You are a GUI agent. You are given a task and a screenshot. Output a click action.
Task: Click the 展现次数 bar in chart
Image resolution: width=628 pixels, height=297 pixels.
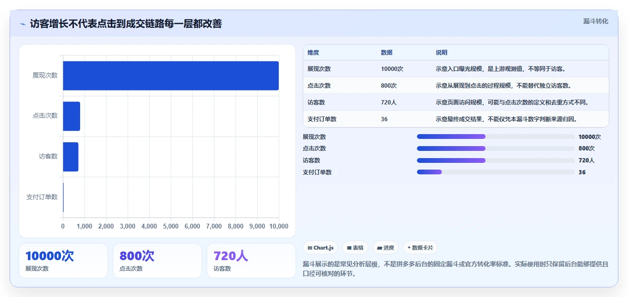(171, 76)
